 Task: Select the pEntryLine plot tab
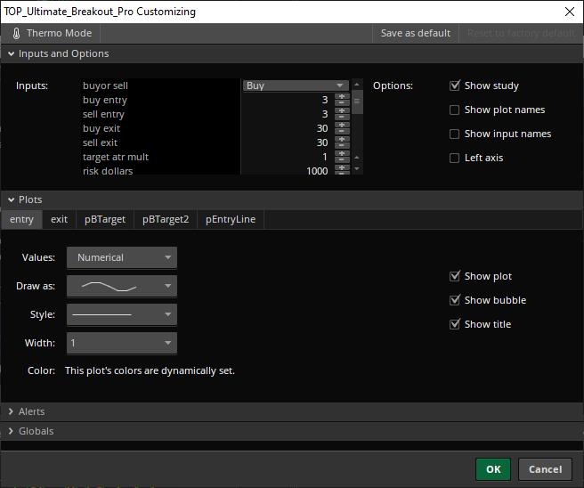click(x=231, y=219)
